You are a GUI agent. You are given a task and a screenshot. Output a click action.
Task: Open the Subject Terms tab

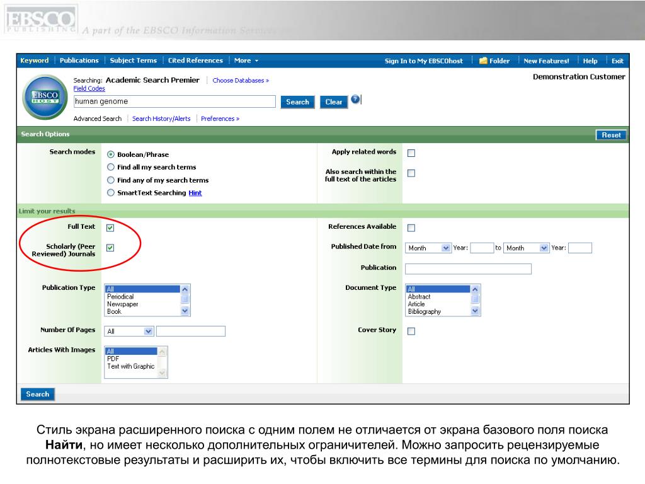pos(134,60)
